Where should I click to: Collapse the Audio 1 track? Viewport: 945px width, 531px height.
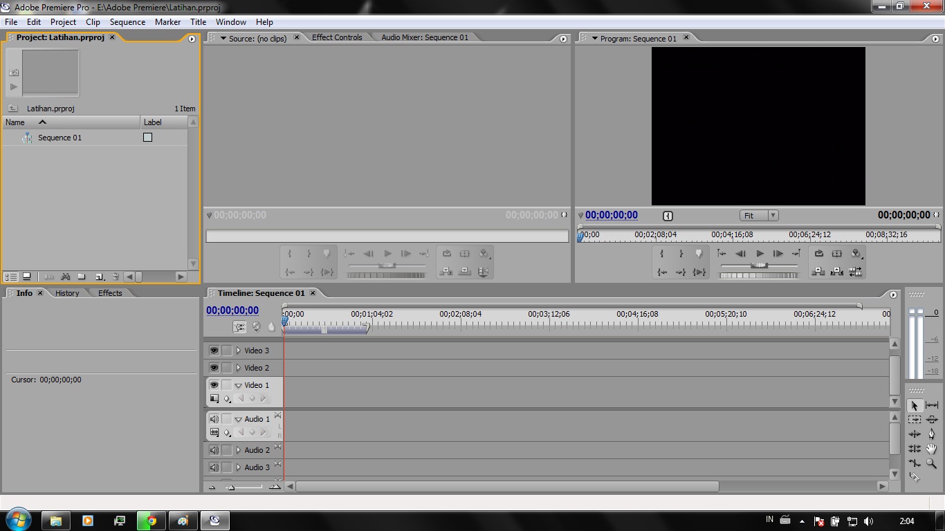point(238,419)
